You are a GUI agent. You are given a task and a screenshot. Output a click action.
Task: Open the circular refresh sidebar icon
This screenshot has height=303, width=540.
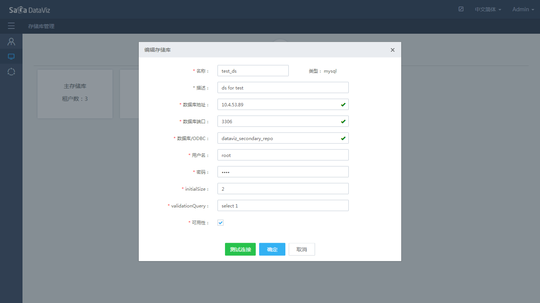tap(11, 72)
